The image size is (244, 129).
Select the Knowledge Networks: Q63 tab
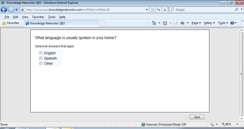tap(62, 23)
